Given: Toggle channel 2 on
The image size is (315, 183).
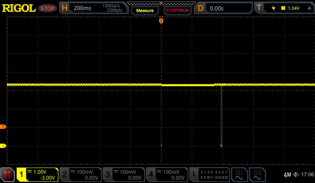Looking at the screenshot, I should tap(64, 174).
